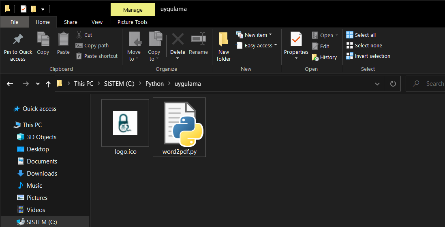
Task: Expand the Delete dropdown arrow
Action: tap(178, 59)
